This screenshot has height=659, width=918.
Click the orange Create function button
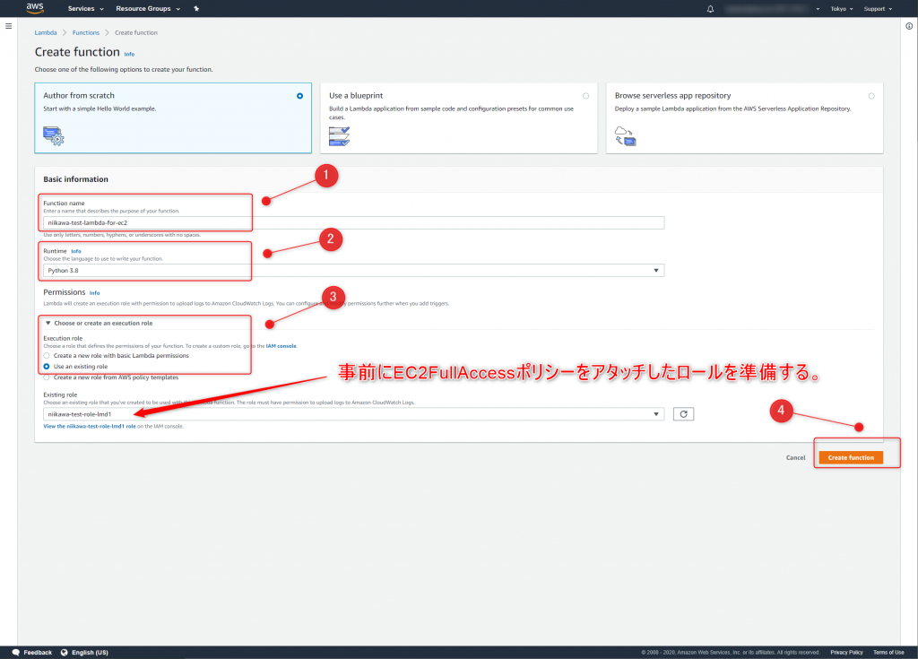(x=851, y=457)
